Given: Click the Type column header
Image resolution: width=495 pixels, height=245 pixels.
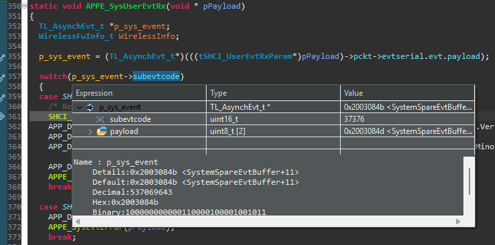Looking at the screenshot, I should click(x=274, y=93).
